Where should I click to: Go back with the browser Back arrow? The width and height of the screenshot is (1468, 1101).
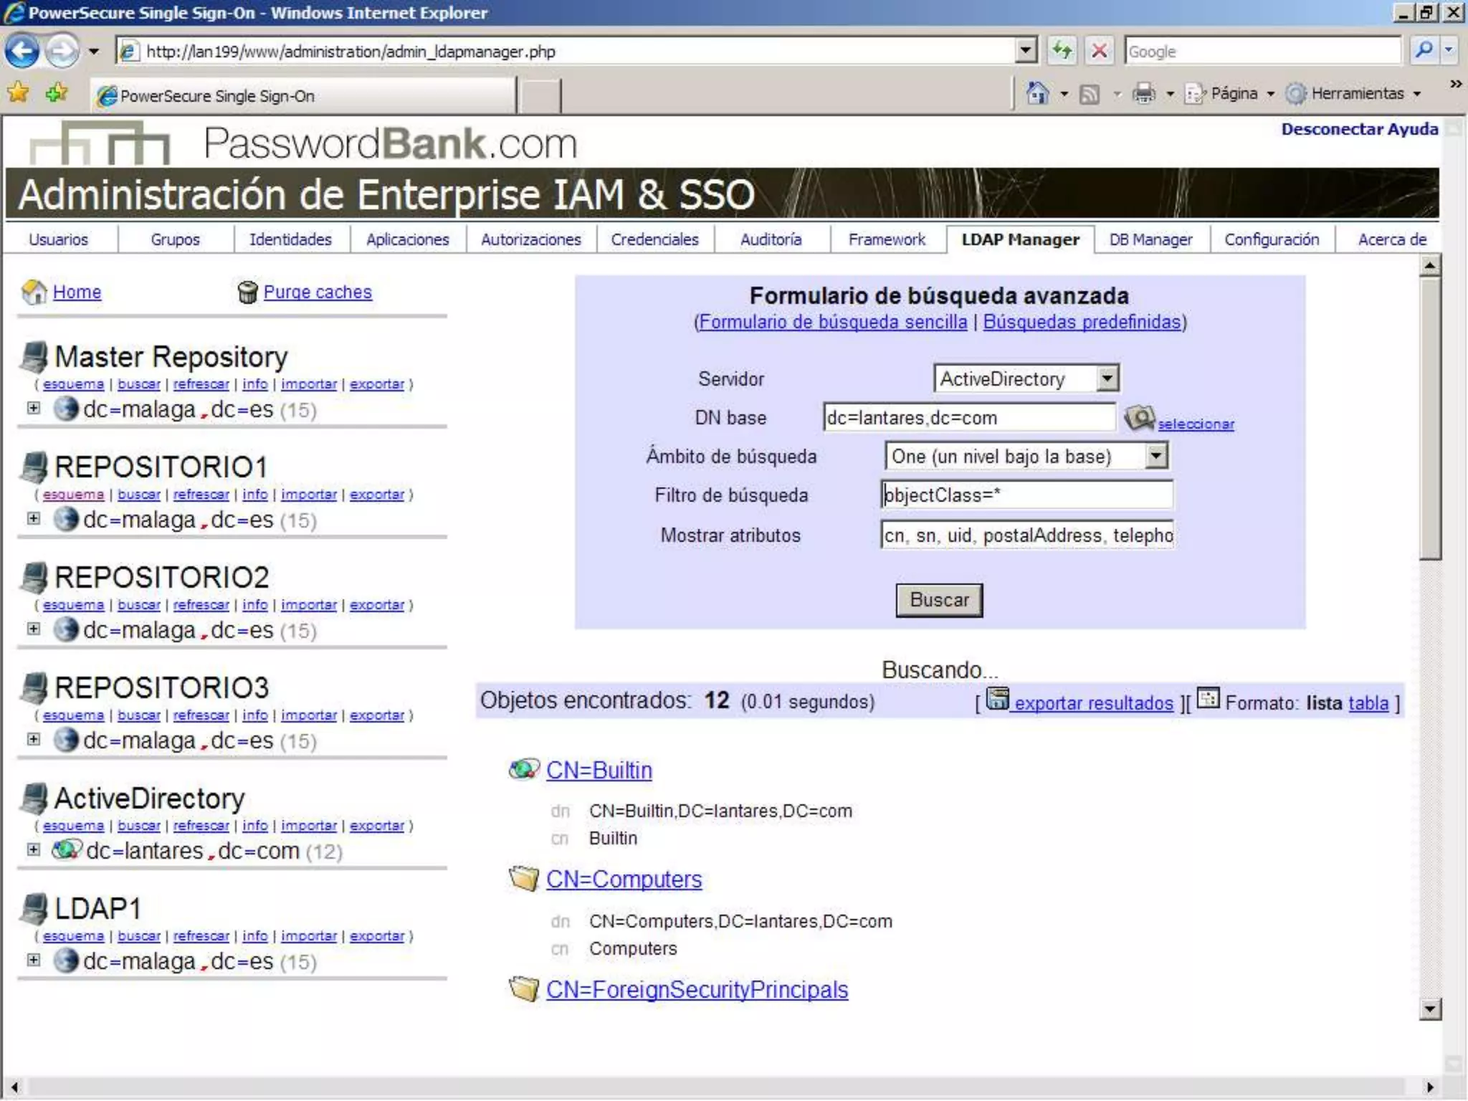(22, 52)
